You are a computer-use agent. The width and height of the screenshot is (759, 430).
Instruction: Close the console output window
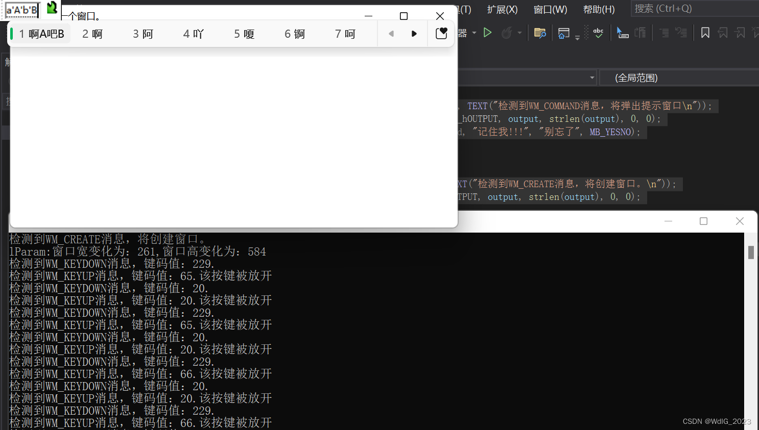pos(740,221)
